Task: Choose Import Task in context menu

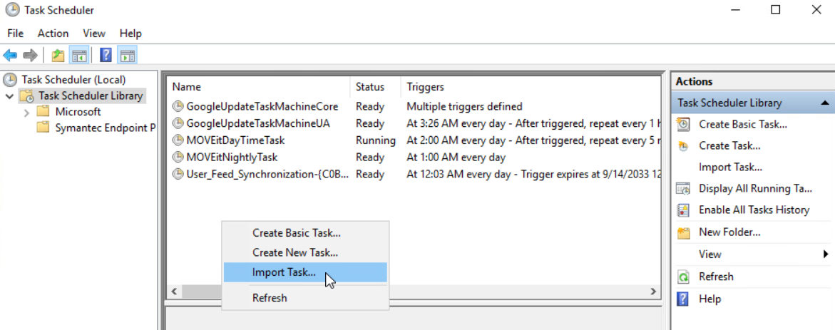Action: coord(305,272)
